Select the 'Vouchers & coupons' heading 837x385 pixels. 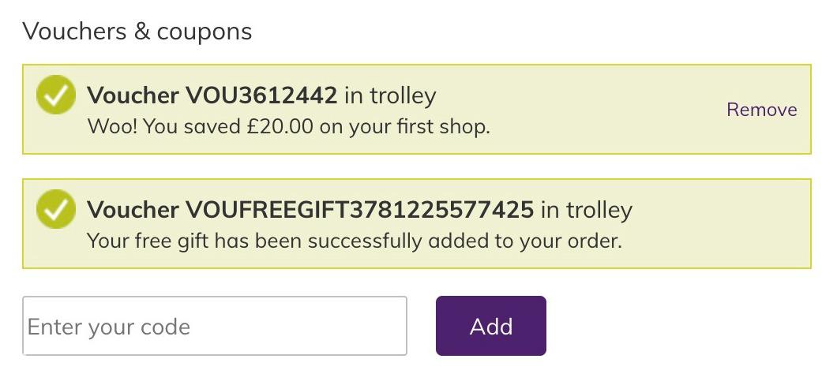(x=137, y=32)
